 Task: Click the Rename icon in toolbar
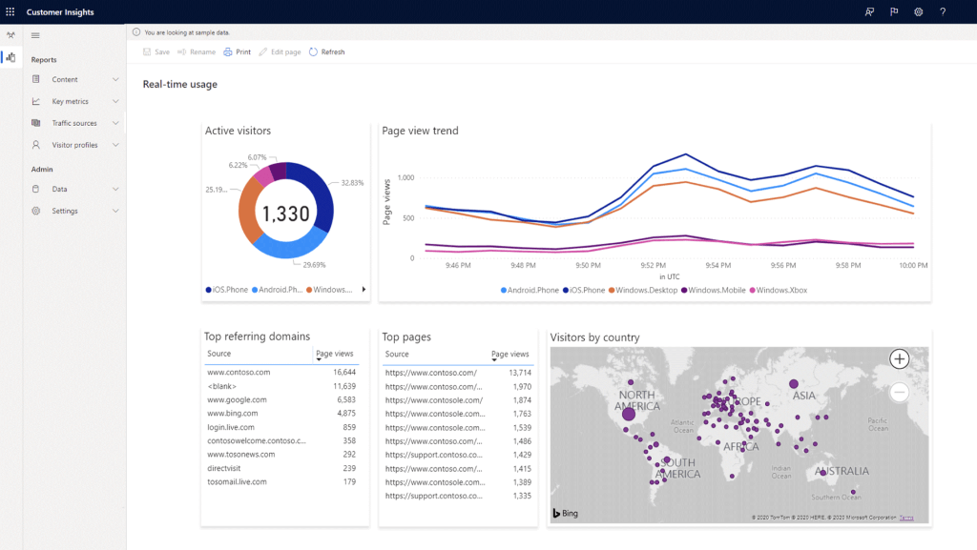182,51
